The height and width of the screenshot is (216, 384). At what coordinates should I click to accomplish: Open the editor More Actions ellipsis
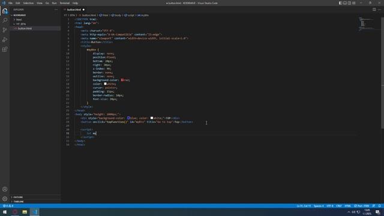point(379,10)
